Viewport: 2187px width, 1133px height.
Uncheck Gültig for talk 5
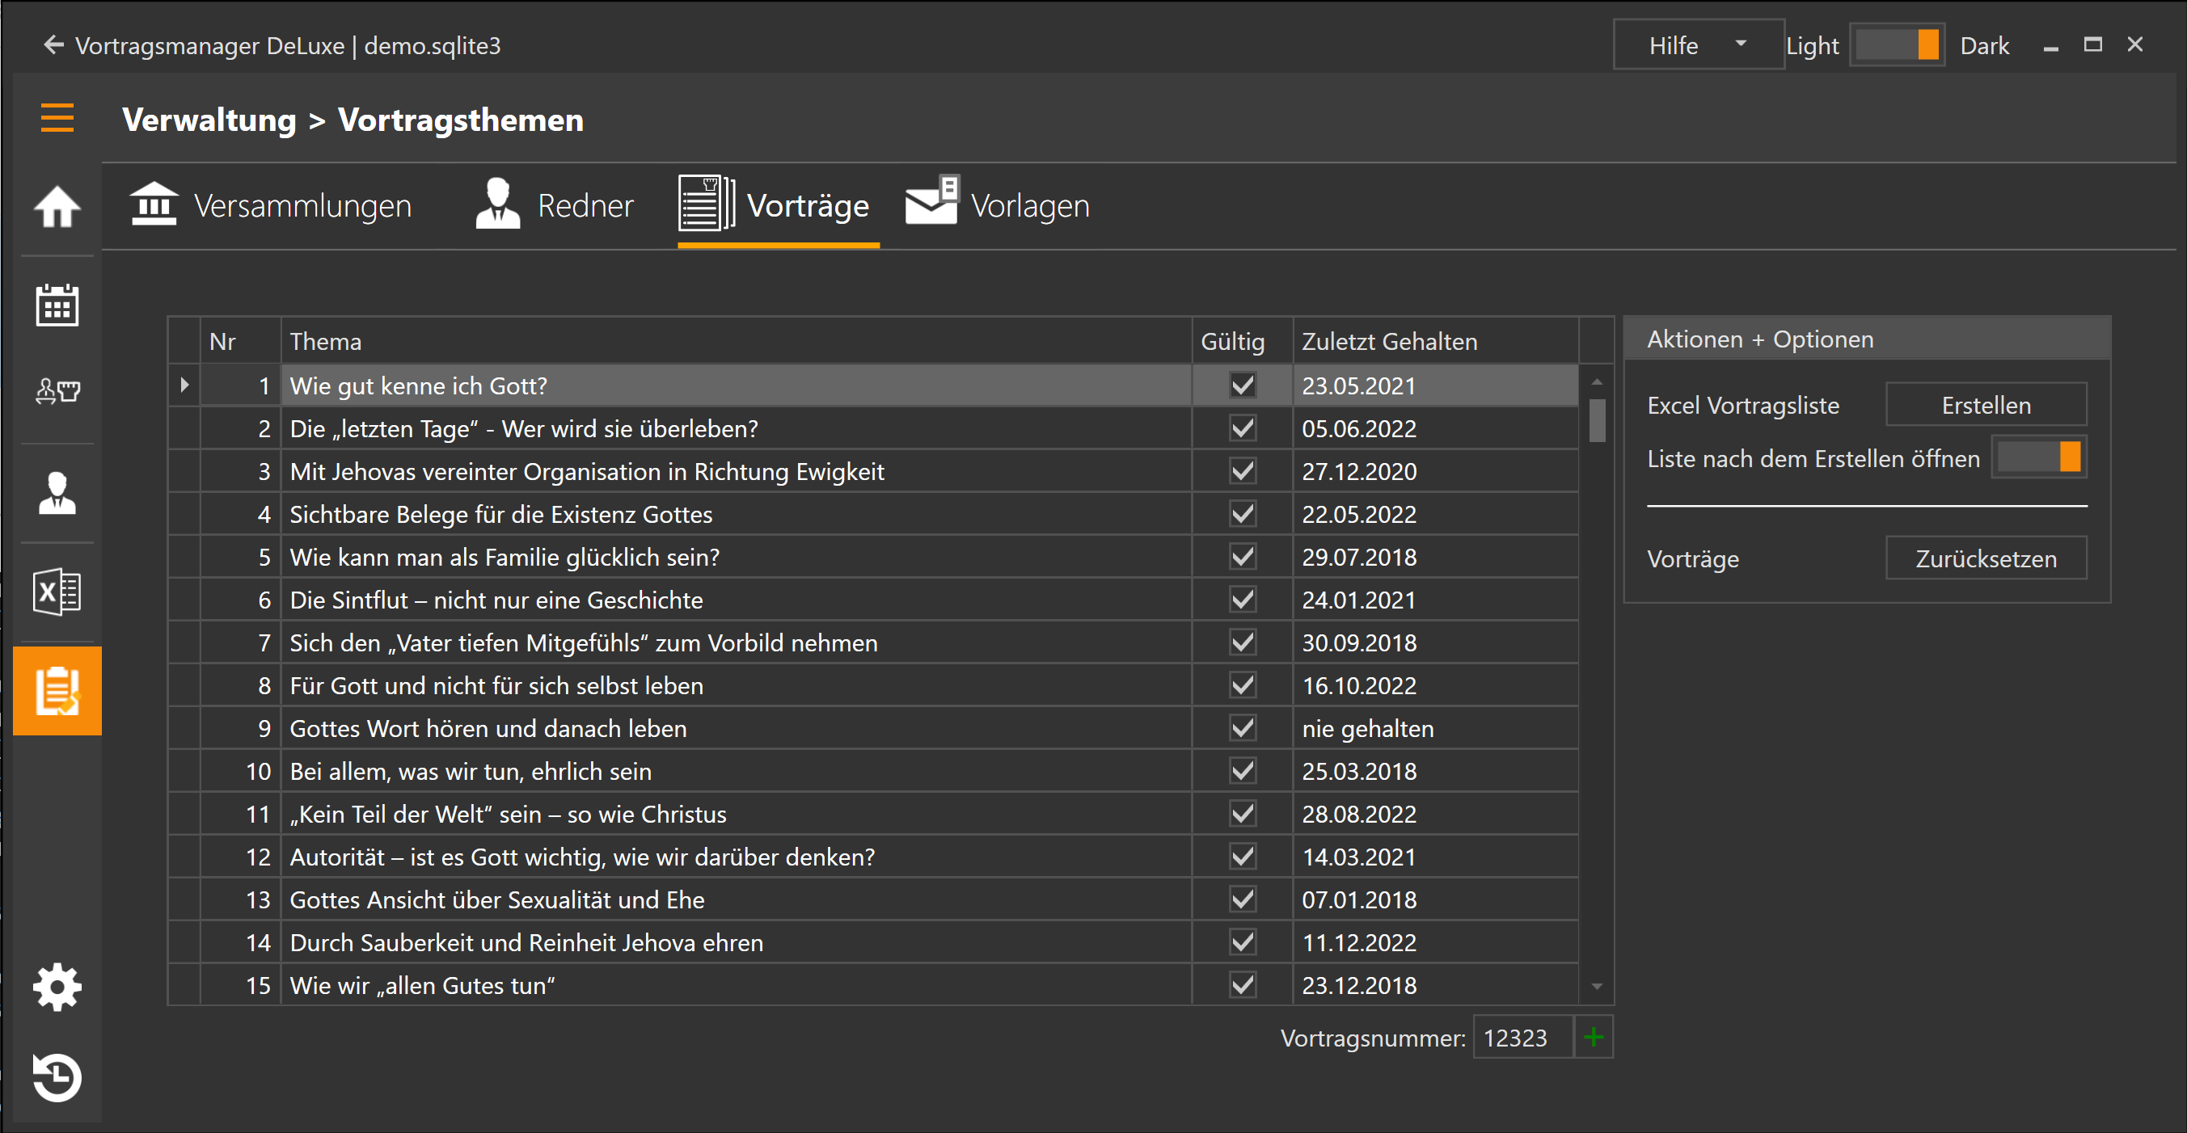pos(1242,557)
